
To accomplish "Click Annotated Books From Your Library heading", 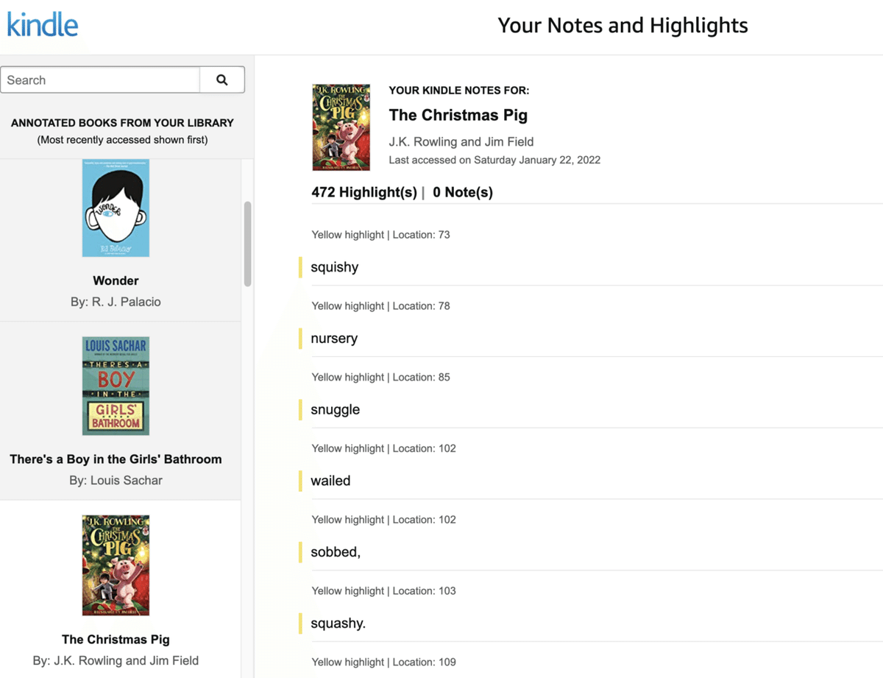I will [x=122, y=123].
